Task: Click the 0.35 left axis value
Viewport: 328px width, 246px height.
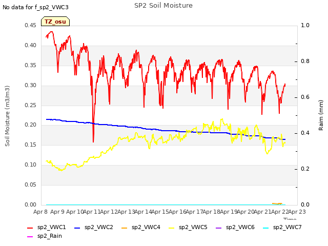Action: tap(30, 66)
